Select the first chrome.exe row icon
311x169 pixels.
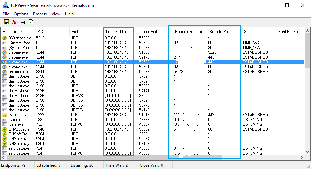4,52
